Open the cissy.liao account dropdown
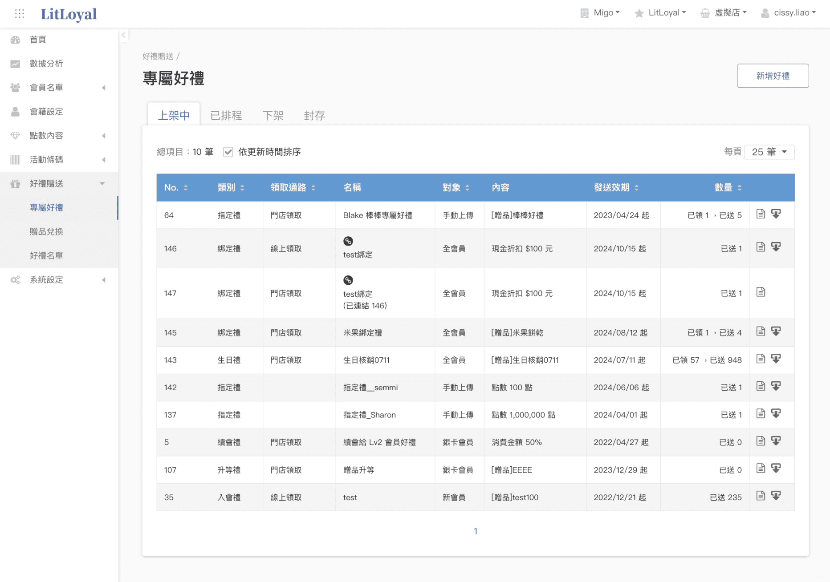This screenshot has width=830, height=582. coord(789,13)
